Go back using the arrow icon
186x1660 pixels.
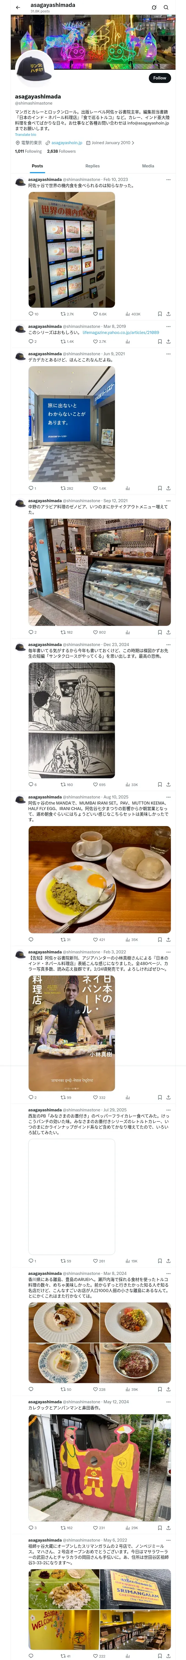(x=18, y=8)
